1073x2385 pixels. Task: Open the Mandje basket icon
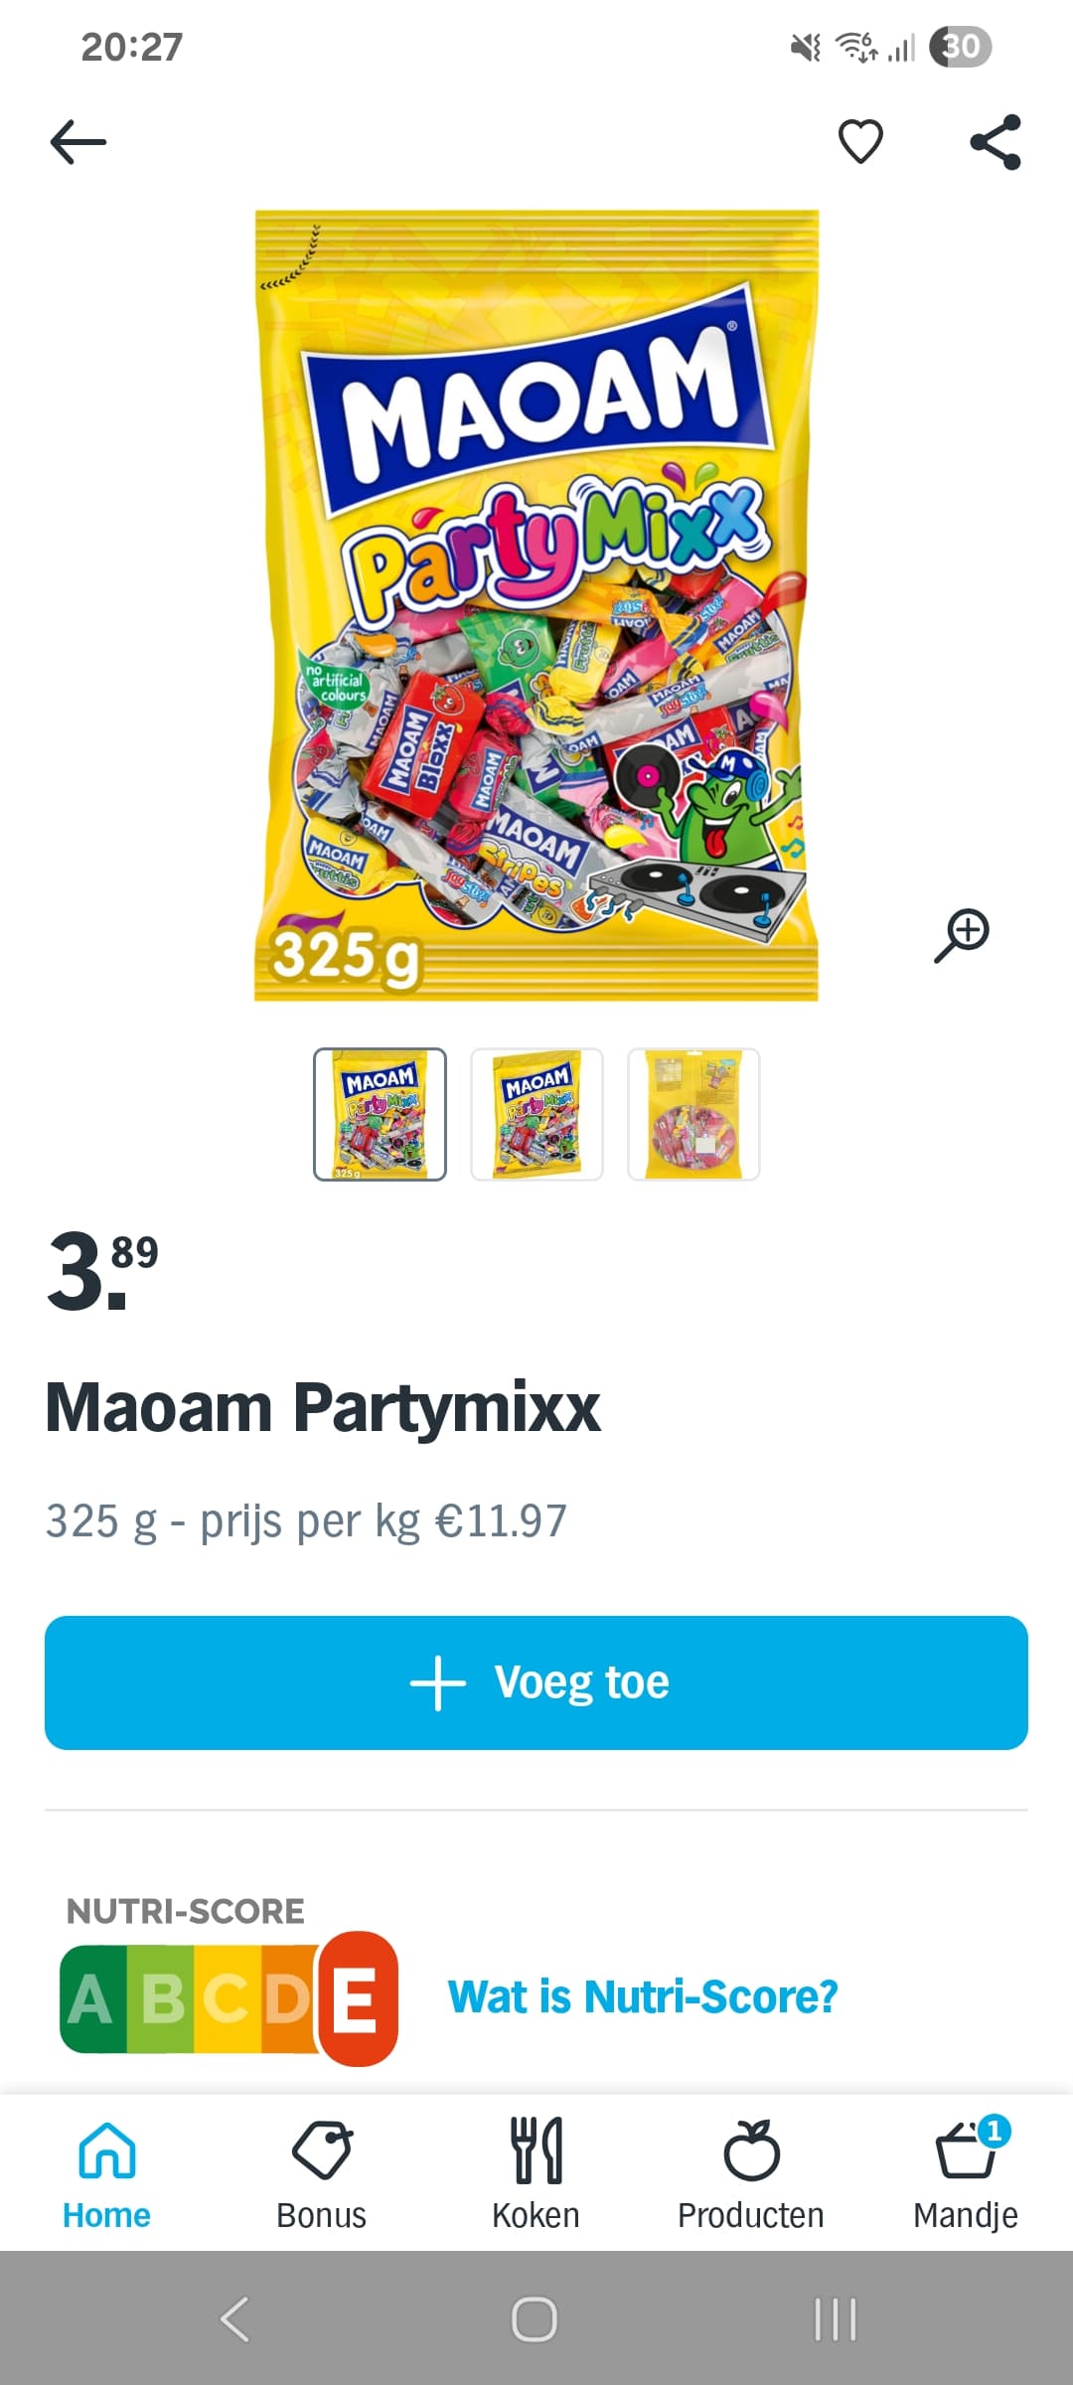966,2175
